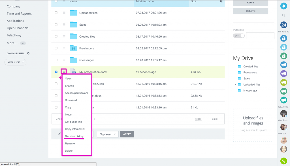
Task: Click the Configure Menu gear icon
Action: click(28, 53)
